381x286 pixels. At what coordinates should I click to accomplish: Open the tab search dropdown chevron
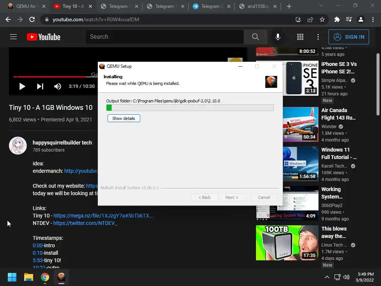pyautogui.click(x=321, y=5)
